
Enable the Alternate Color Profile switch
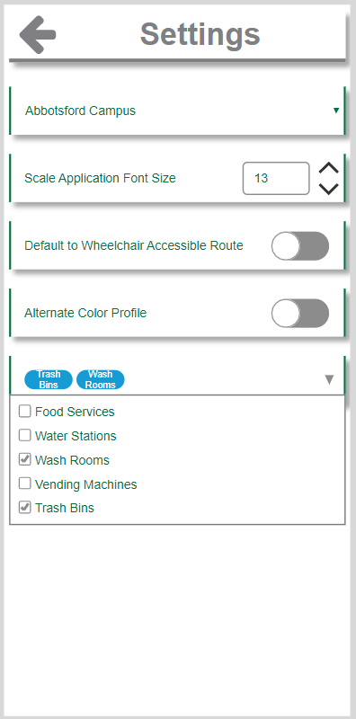click(300, 313)
